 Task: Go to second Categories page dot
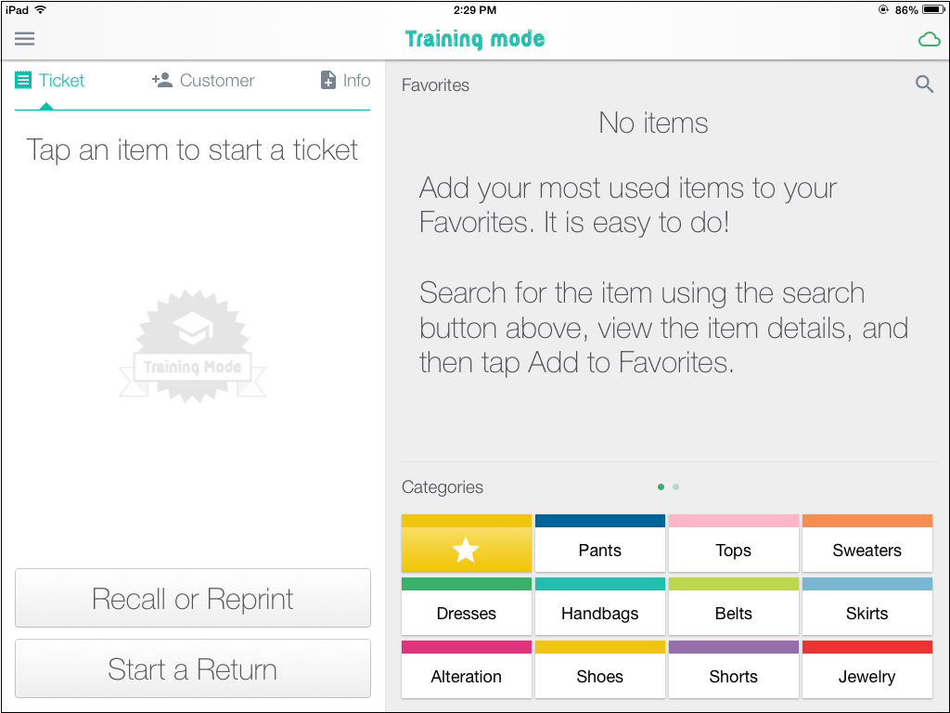675,486
